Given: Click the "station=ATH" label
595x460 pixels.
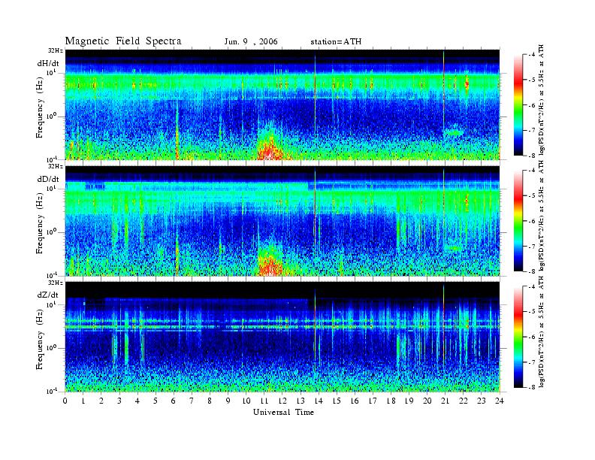Looking at the screenshot, I should 336,41.
